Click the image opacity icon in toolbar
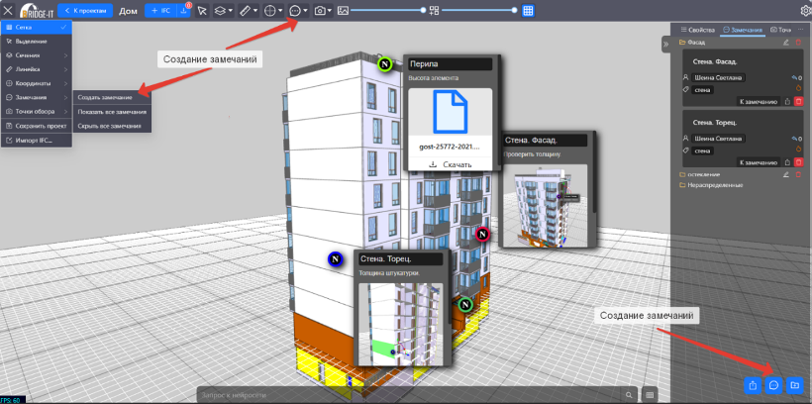 click(x=343, y=10)
